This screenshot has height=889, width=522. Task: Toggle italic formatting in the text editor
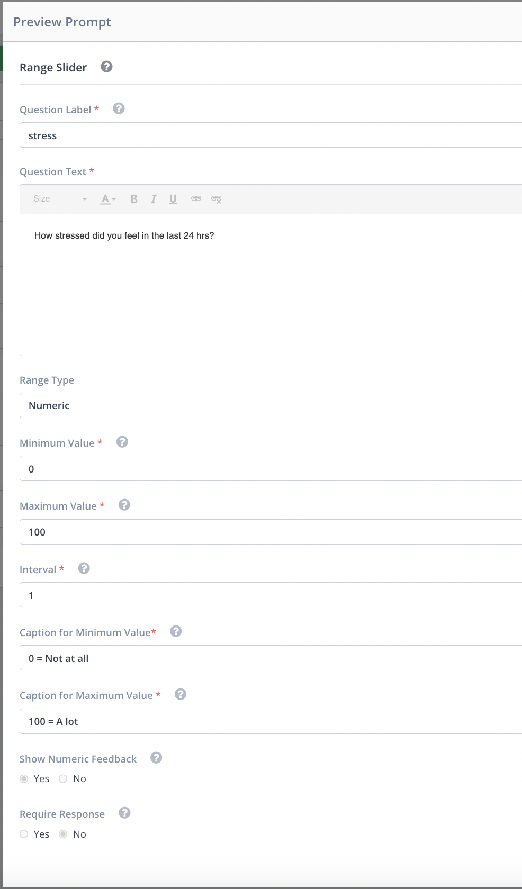tap(154, 199)
